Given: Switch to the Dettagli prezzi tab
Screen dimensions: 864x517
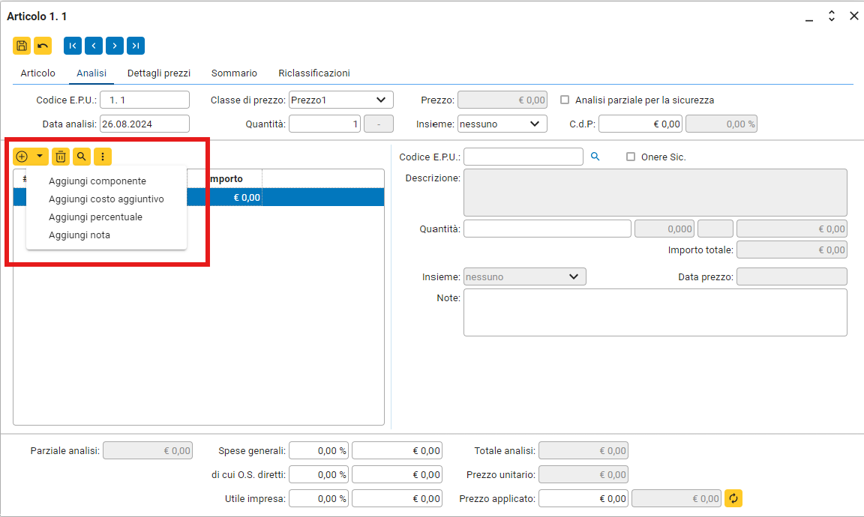Looking at the screenshot, I should click(x=159, y=73).
